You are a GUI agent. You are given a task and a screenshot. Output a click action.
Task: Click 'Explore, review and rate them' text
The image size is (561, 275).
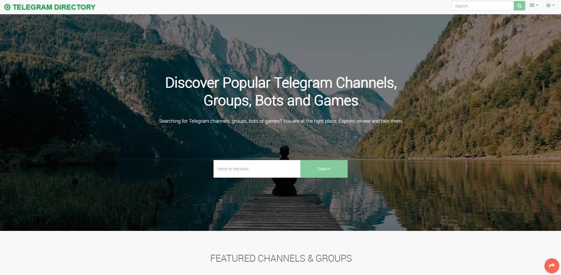coord(371,121)
